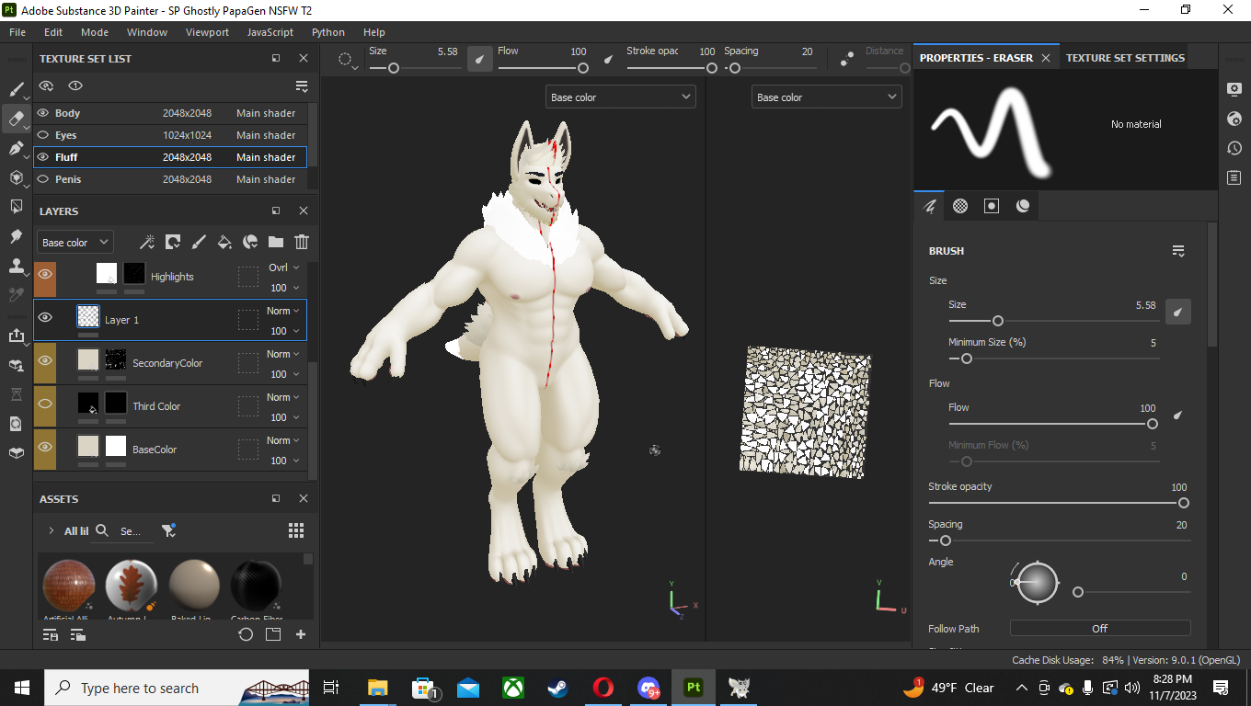Add a fill layer in Layers panel
This screenshot has height=706, width=1251.
(x=224, y=242)
